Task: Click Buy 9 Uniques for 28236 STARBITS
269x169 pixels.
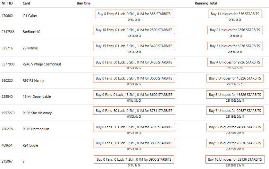Action: click(x=235, y=143)
